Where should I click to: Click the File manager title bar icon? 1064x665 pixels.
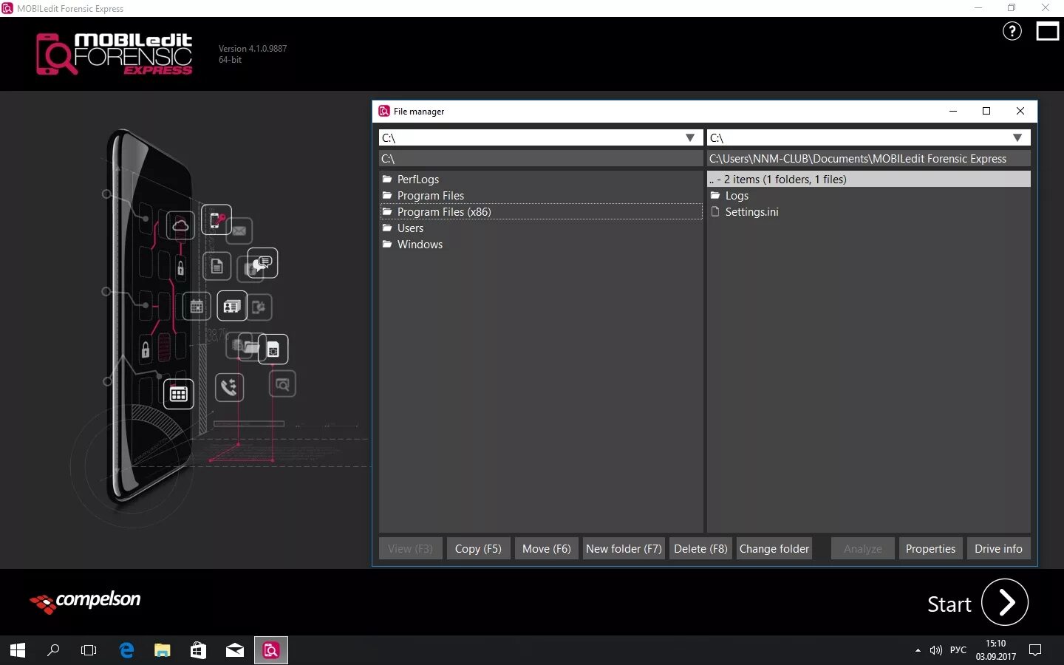click(x=384, y=111)
